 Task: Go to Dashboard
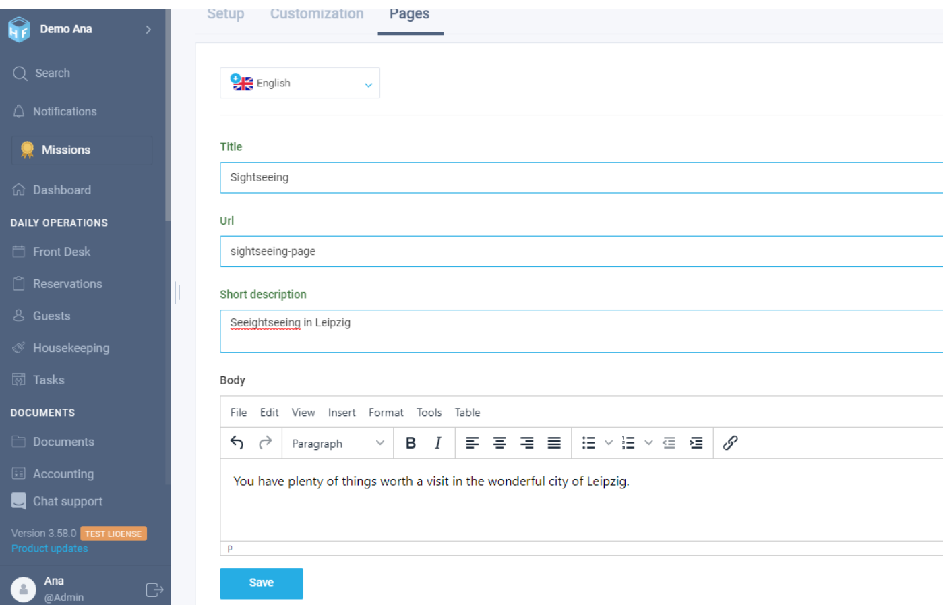click(51, 190)
